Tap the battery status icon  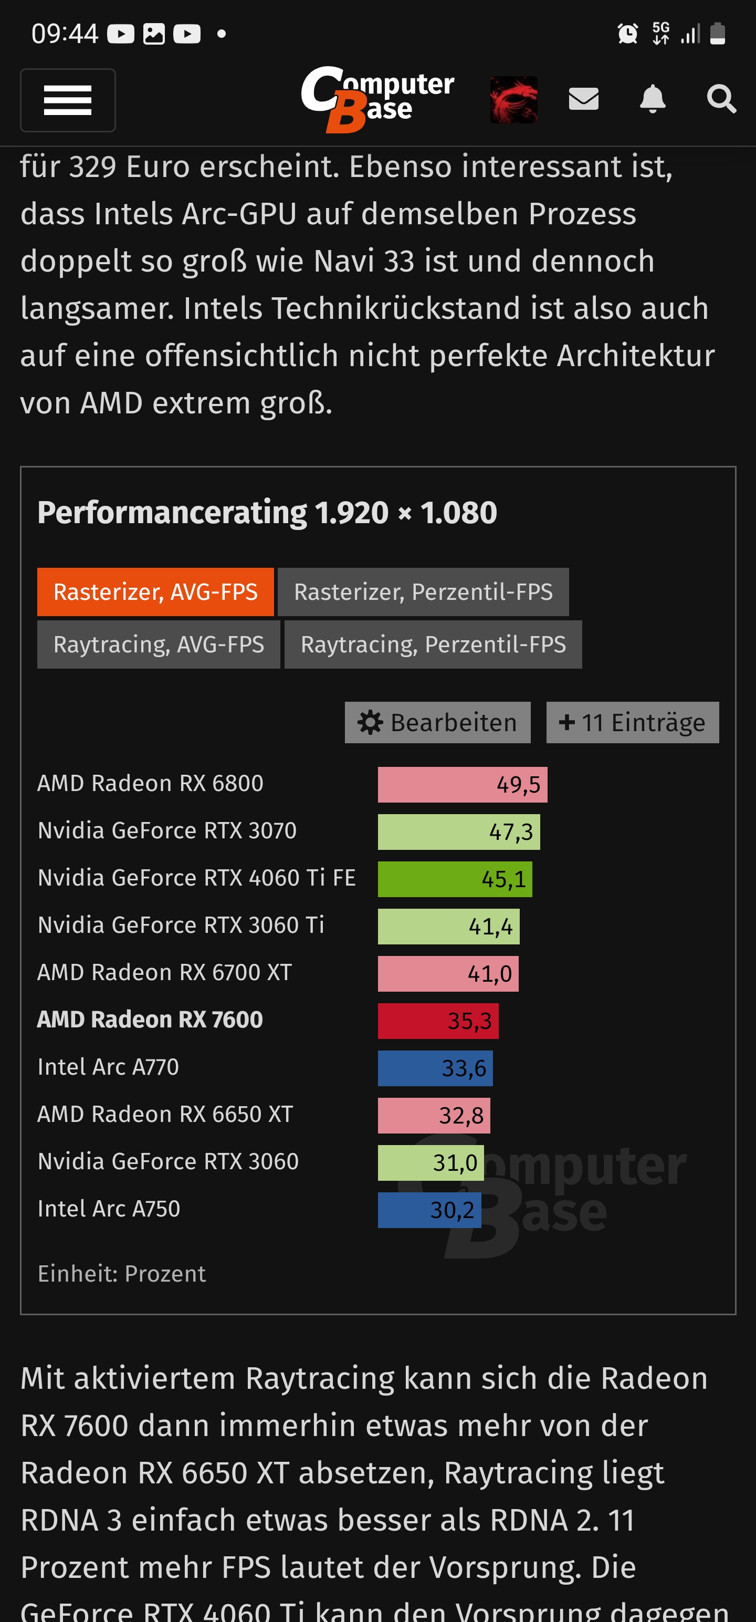click(718, 34)
